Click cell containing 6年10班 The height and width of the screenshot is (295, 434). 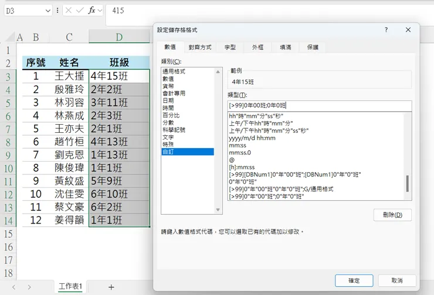pos(119,194)
